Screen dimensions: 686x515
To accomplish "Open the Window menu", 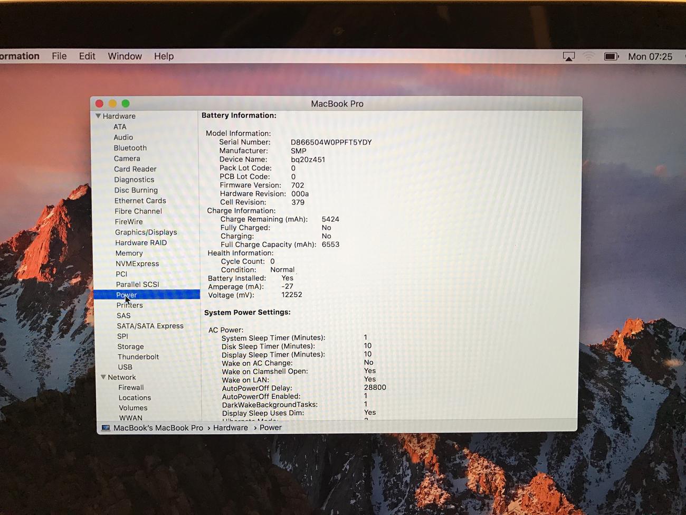I will [x=125, y=56].
